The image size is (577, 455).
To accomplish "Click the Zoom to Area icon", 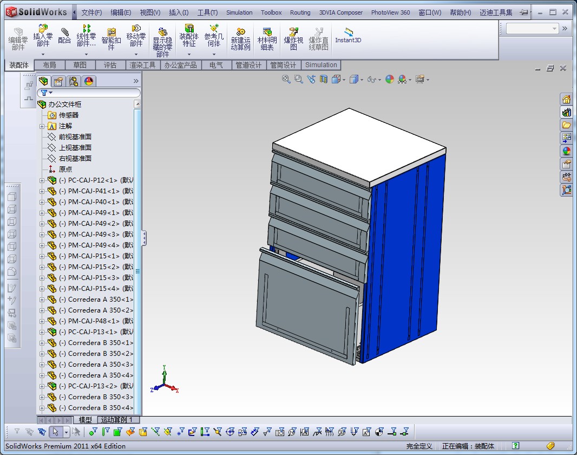I will tap(298, 79).
